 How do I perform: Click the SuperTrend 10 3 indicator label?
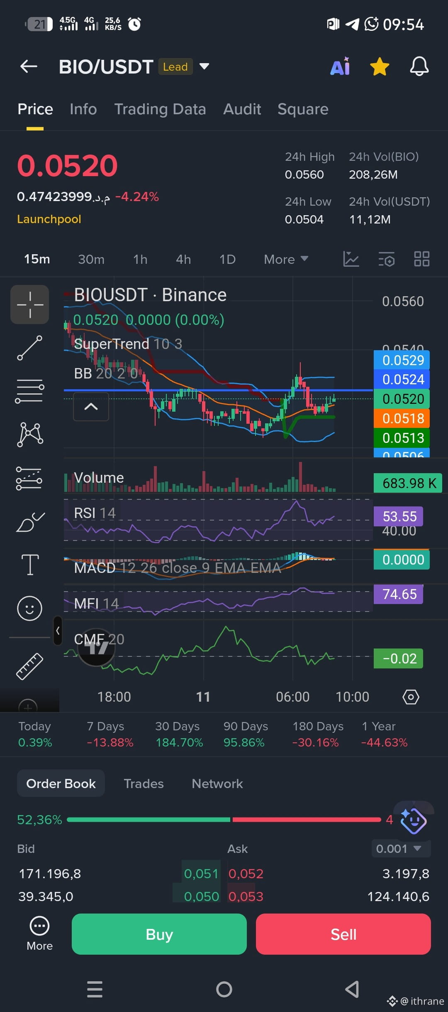click(128, 344)
